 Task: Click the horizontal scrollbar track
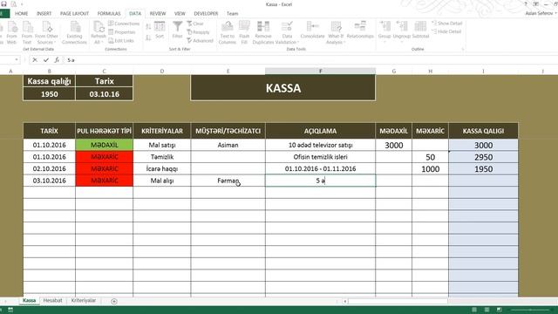pyautogui.click(x=398, y=301)
